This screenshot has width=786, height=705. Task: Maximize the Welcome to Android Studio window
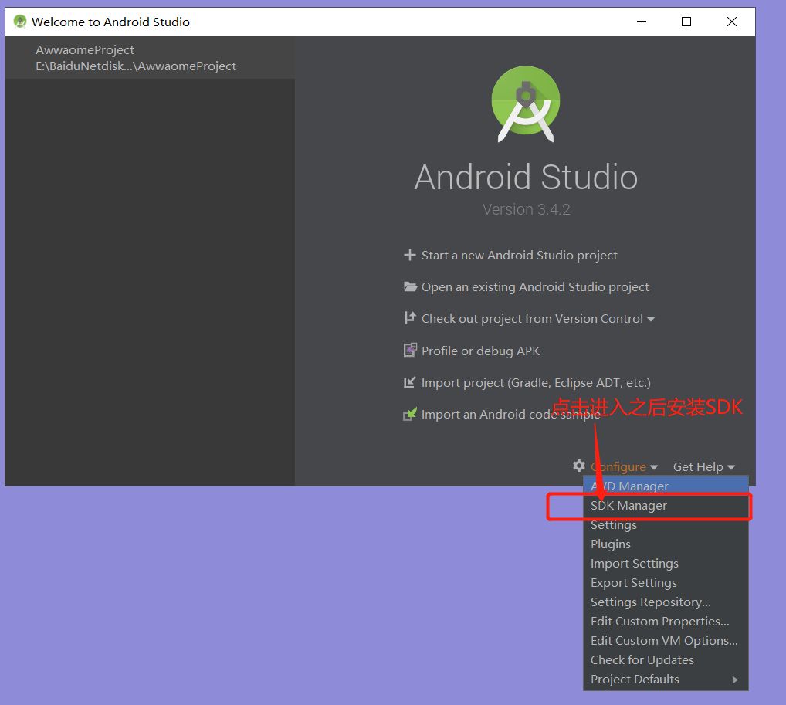coord(686,22)
